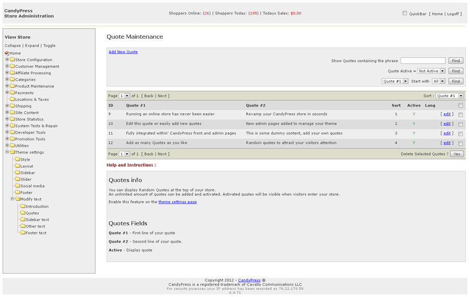Screen dimensions: 470x297
Task: Open the CandyPress footer link
Action: (x=250, y=280)
